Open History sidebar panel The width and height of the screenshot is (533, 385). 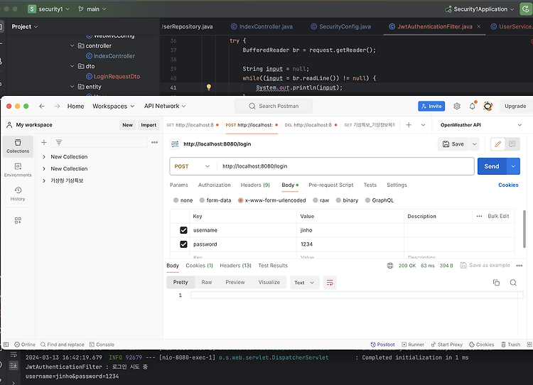pos(18,194)
